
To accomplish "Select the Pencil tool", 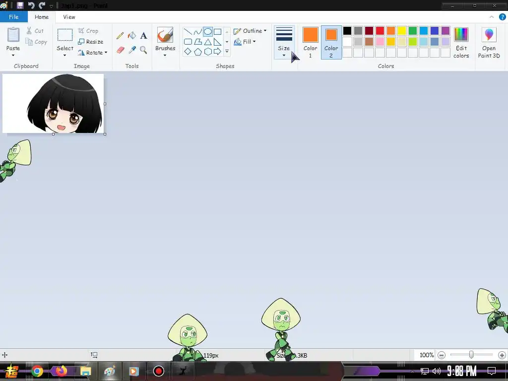I will tap(120, 35).
